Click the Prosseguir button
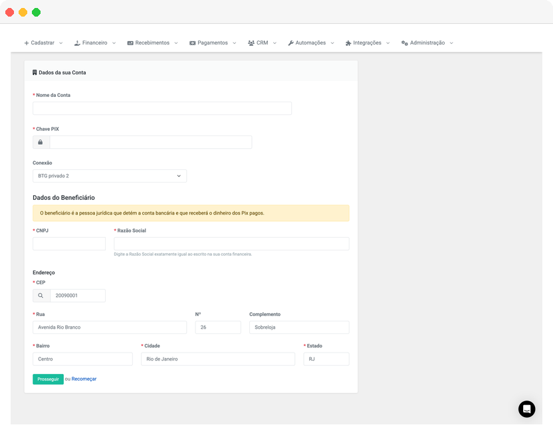Viewport: 553px width, 435px height. (x=47, y=379)
